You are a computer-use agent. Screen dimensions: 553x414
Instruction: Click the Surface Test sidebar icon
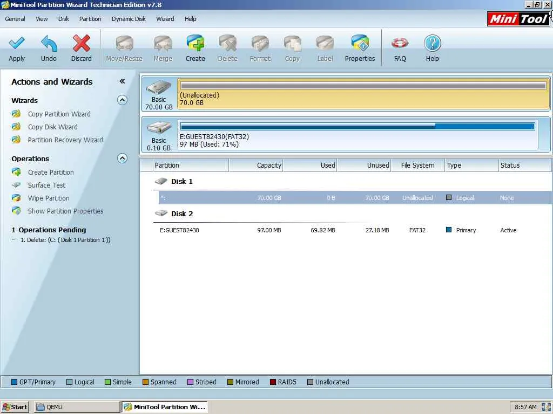[16, 185]
